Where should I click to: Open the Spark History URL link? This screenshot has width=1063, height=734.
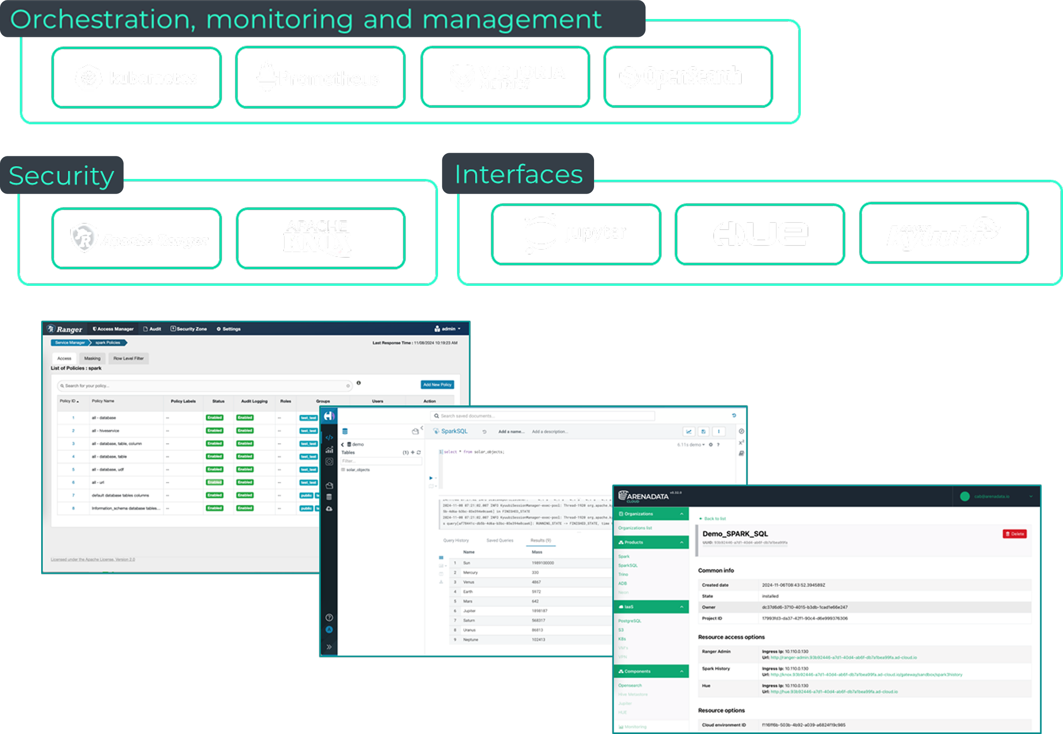pos(867,675)
